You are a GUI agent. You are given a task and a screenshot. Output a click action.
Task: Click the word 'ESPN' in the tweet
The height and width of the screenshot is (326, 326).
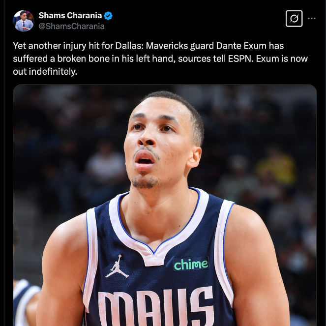click(240, 59)
